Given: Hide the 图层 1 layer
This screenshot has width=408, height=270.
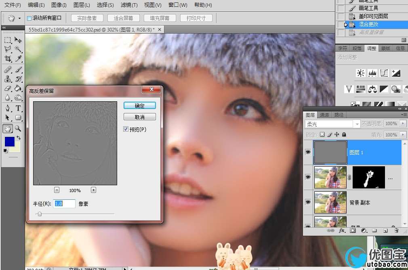Looking at the screenshot, I should (308, 152).
